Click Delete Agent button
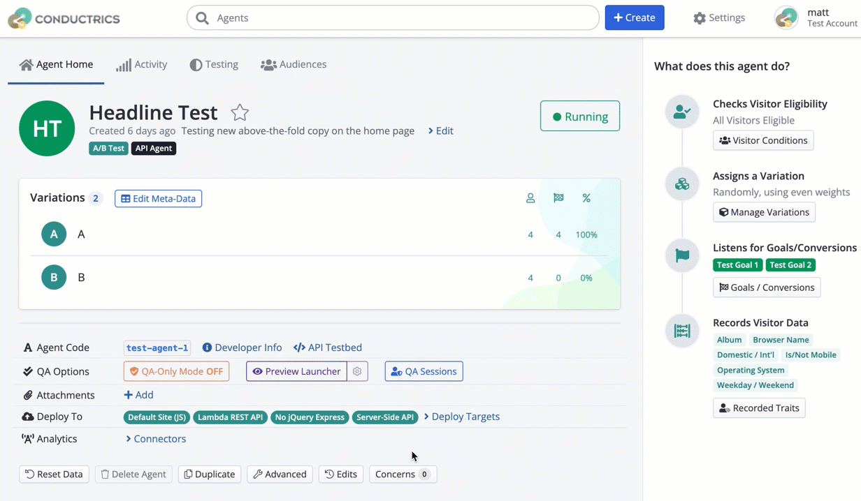 point(133,474)
